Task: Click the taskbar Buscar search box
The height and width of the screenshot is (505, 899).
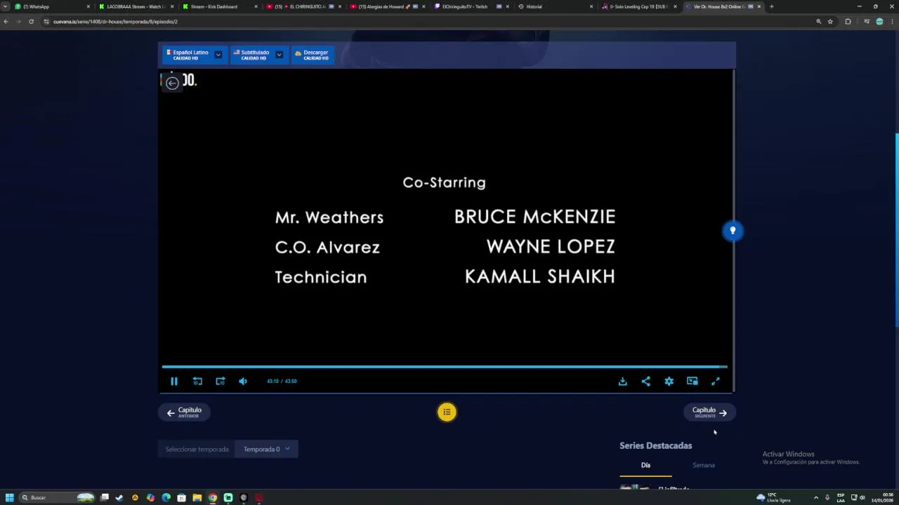Action: [x=58, y=497]
